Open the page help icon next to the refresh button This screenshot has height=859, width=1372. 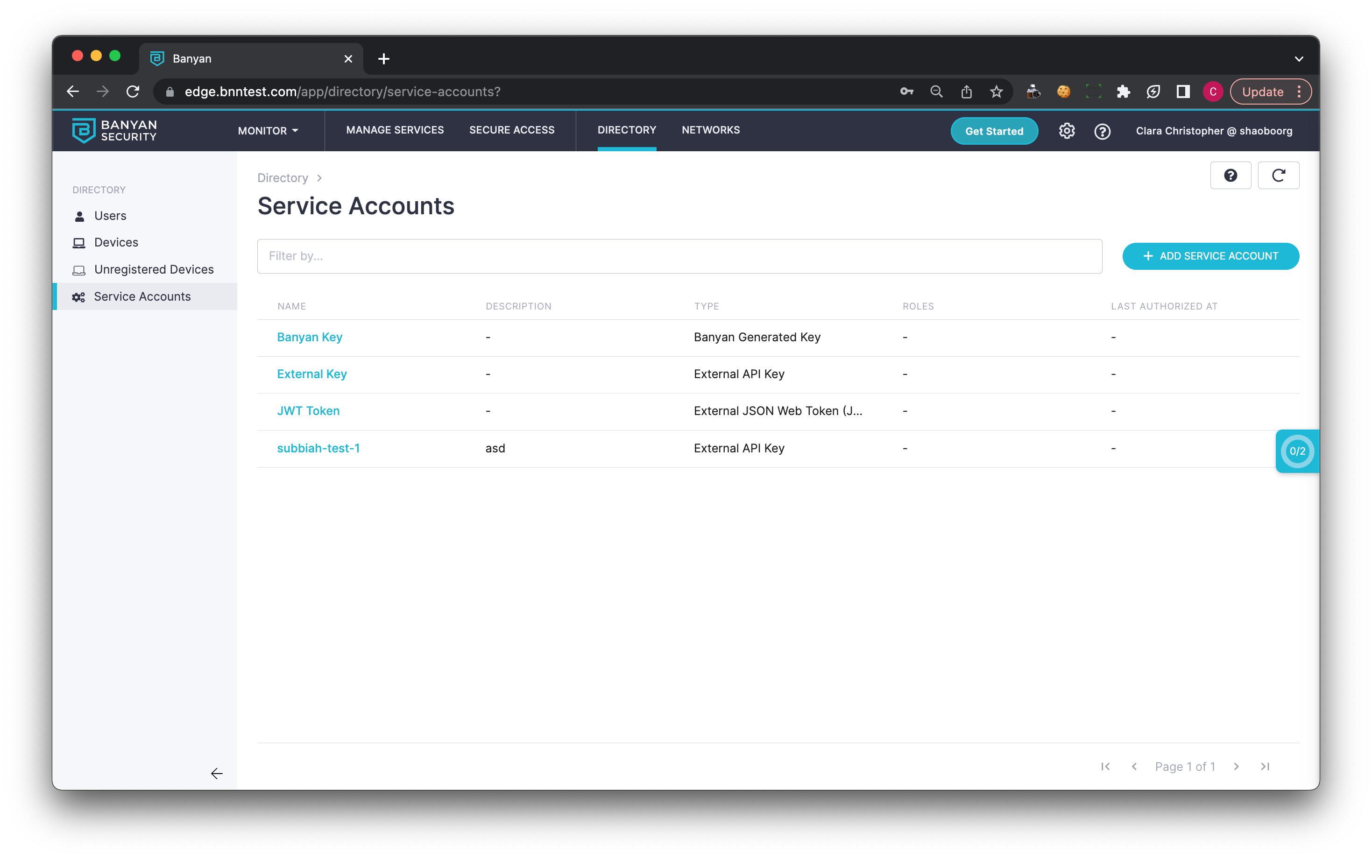tap(1230, 176)
